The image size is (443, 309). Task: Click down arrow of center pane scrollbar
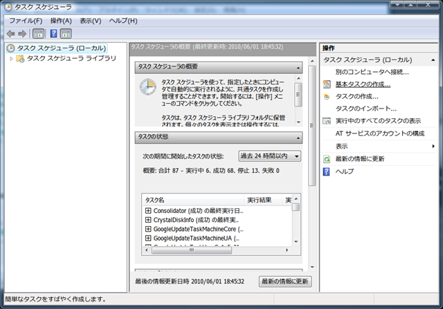point(312,268)
